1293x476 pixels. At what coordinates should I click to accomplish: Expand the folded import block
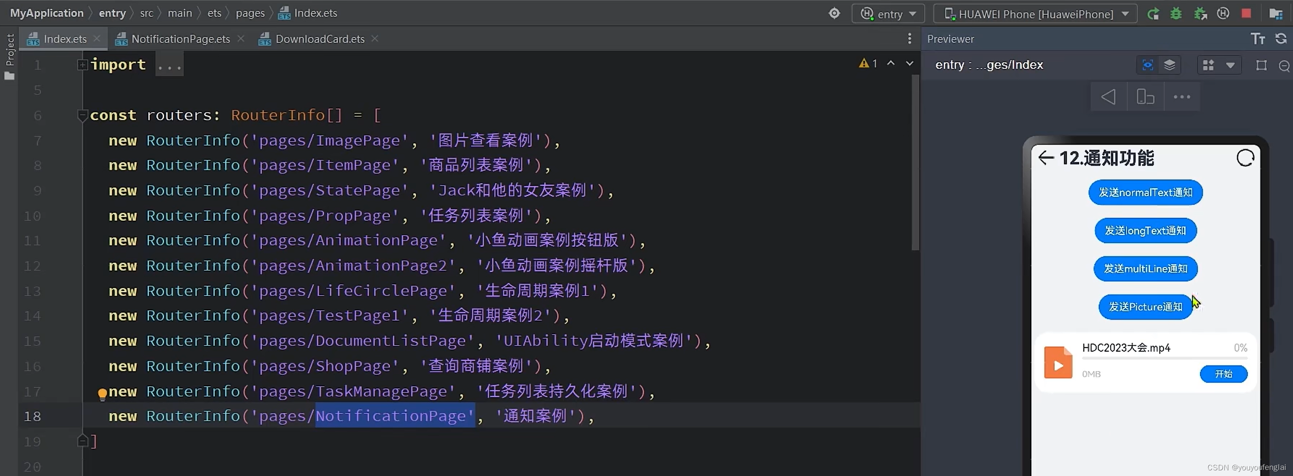pos(83,65)
